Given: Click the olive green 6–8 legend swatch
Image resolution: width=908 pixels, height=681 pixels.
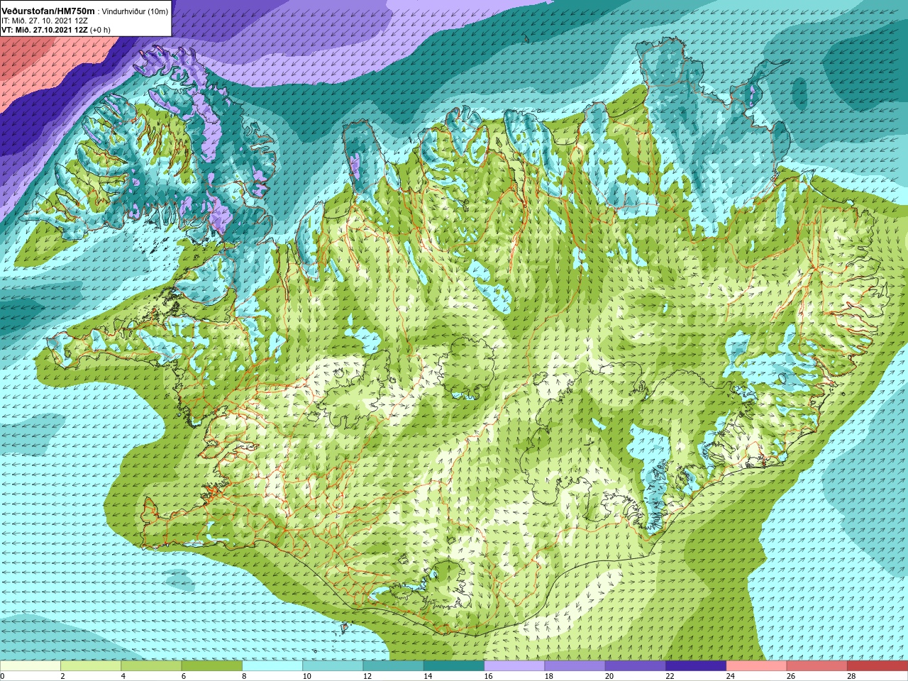Looking at the screenshot, I should point(211,666).
